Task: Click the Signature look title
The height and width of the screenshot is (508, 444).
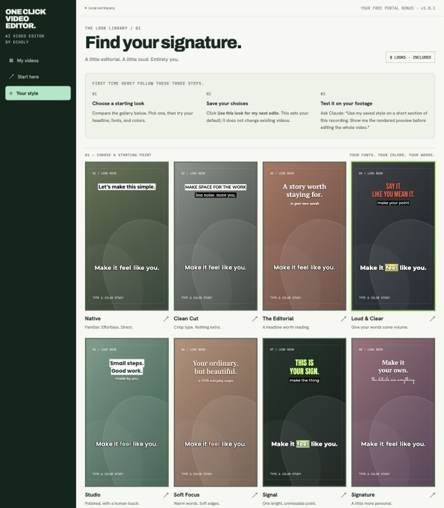Action: 363,495
